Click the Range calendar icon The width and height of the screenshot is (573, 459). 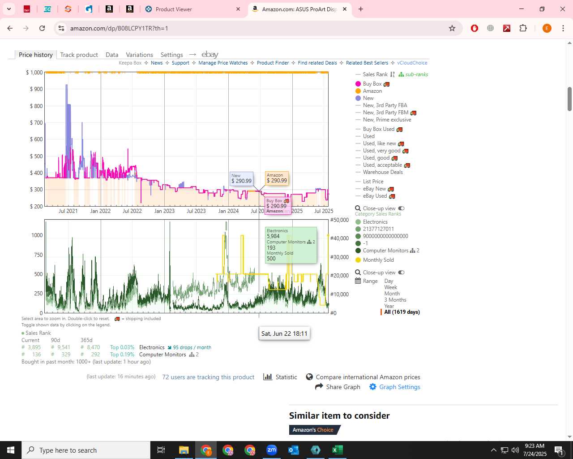358,281
